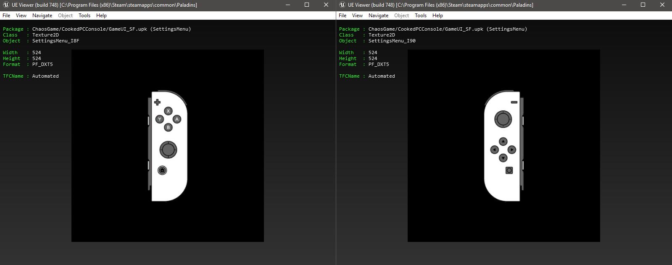Click the minus button on the Joy-Con texture

(x=514, y=102)
